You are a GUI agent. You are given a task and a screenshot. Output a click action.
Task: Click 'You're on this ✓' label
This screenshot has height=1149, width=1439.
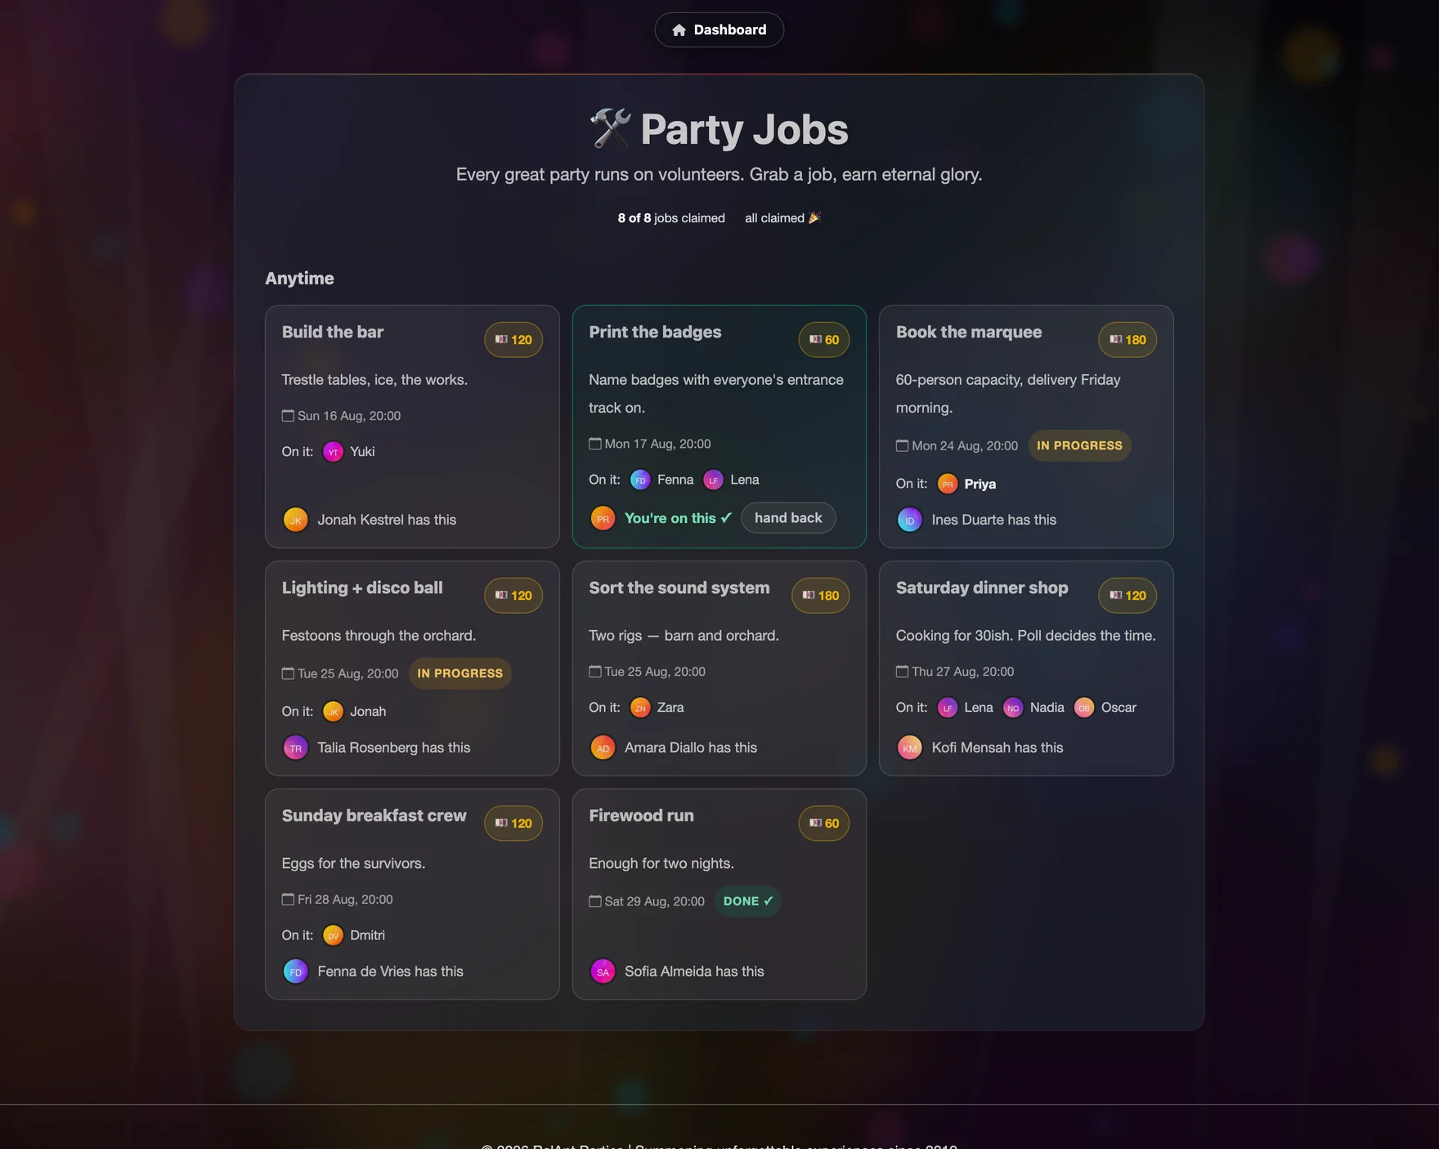pos(678,518)
